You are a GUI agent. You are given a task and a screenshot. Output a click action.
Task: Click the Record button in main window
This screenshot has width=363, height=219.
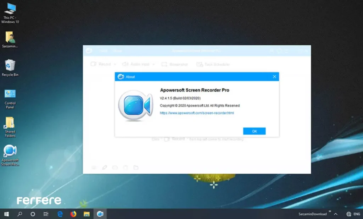tap(101, 64)
